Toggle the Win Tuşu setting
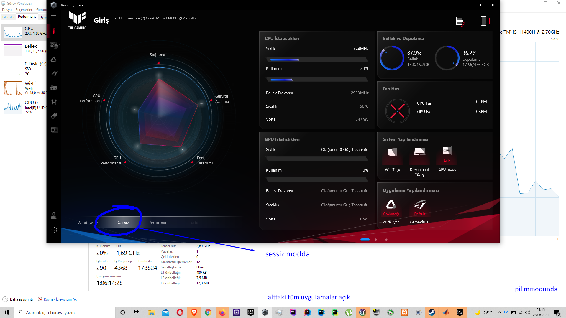 pyautogui.click(x=392, y=159)
